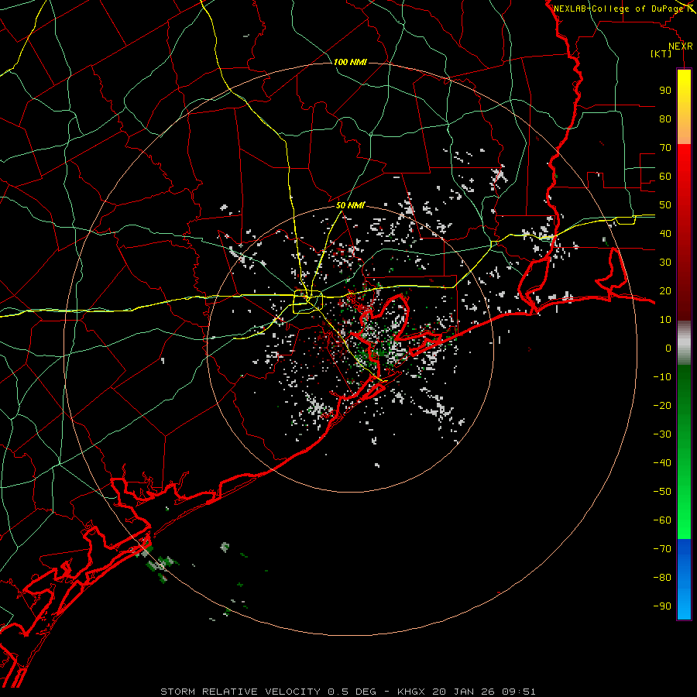Click the -70 knots scale label

tap(662, 548)
